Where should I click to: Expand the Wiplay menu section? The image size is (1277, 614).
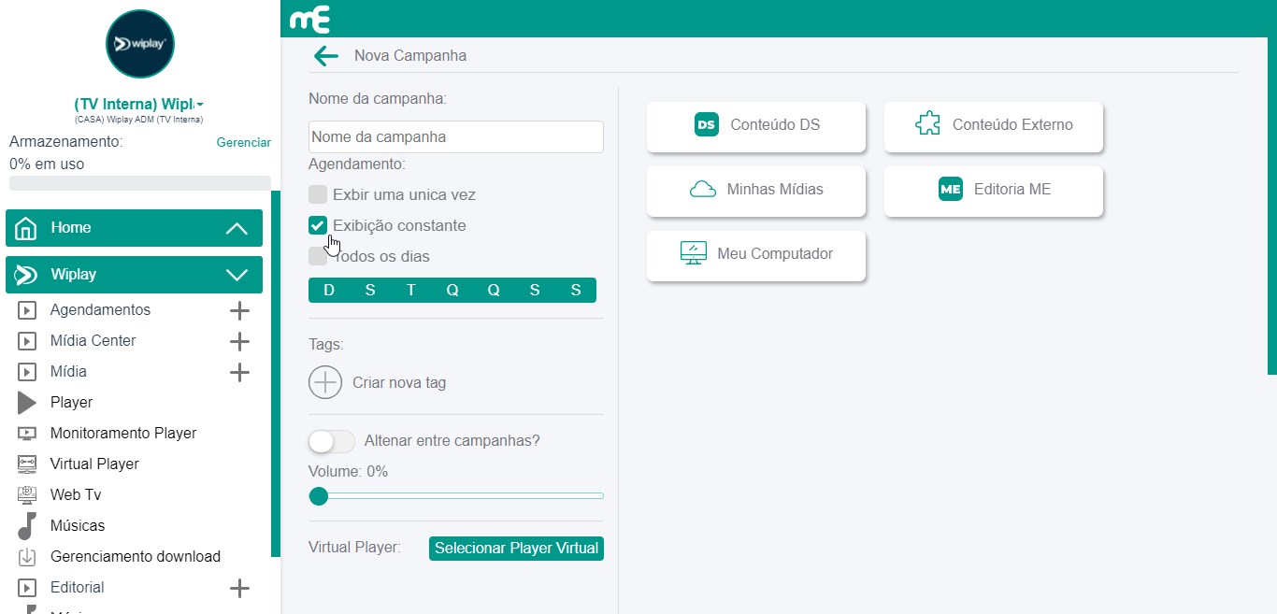pyautogui.click(x=237, y=275)
